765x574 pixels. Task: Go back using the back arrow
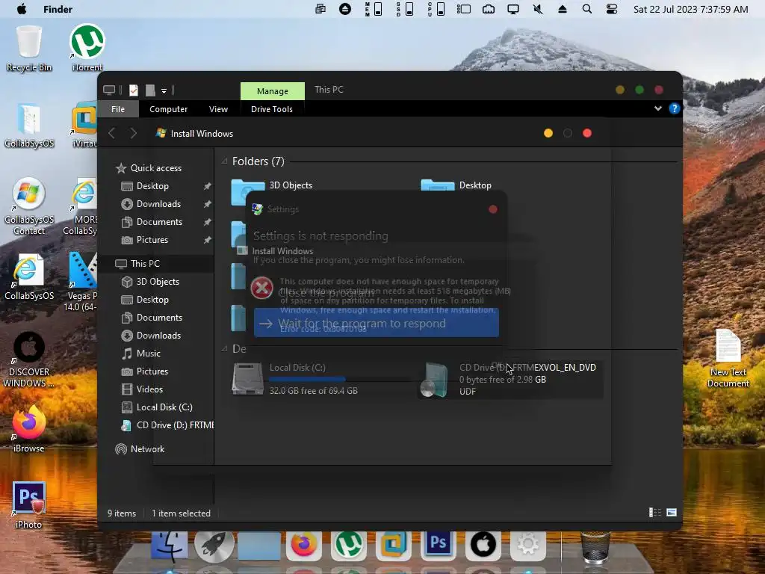pos(112,133)
